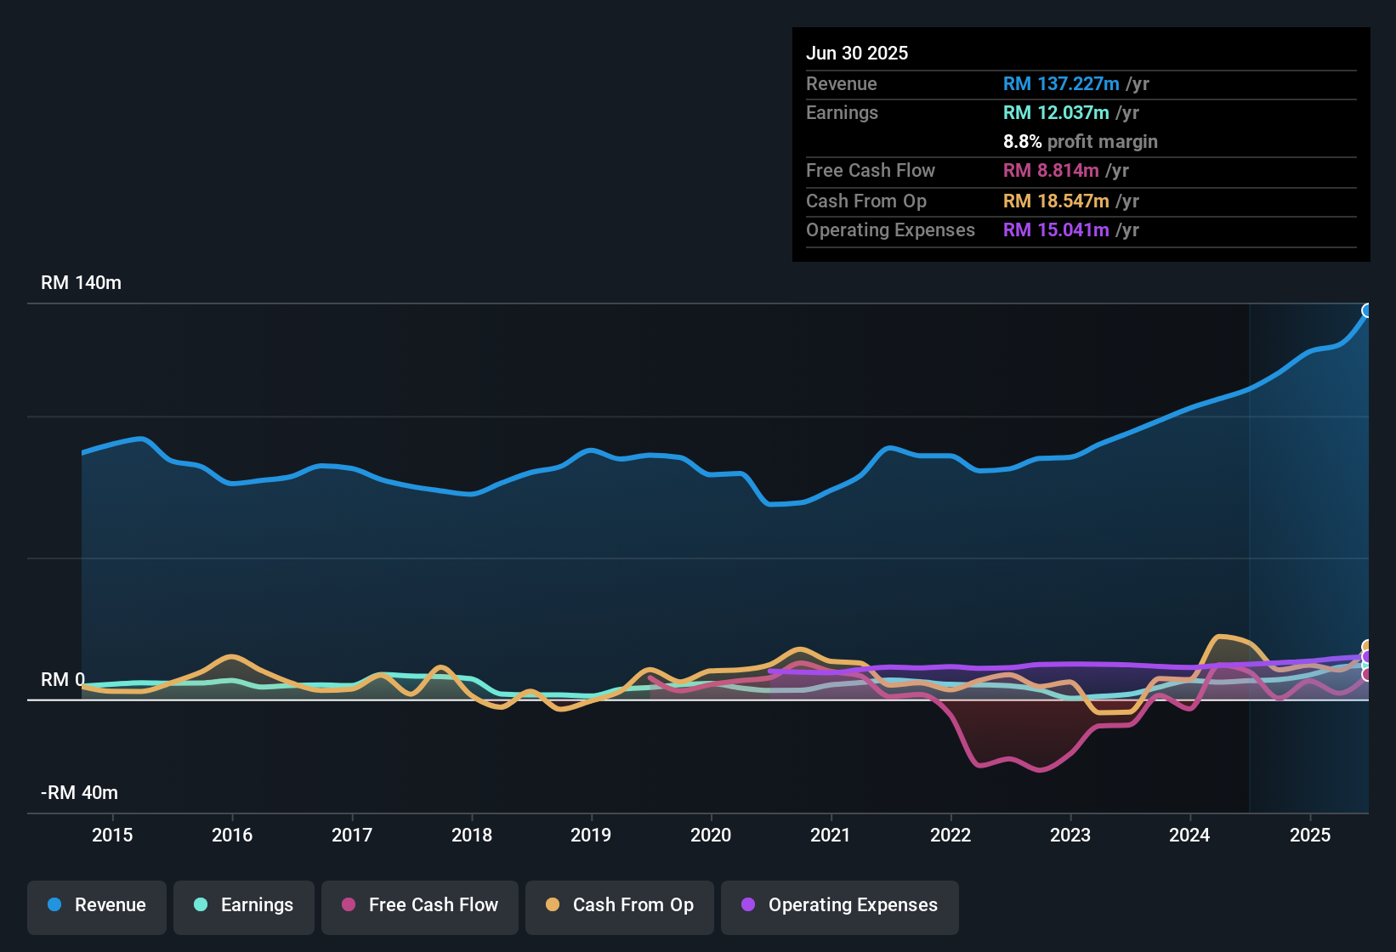
Task: Toggle the Revenue series visibility
Action: [x=96, y=905]
